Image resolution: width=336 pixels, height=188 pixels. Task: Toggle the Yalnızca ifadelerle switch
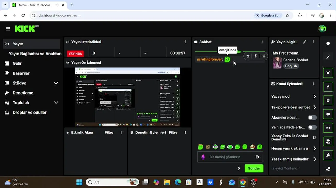(312, 127)
